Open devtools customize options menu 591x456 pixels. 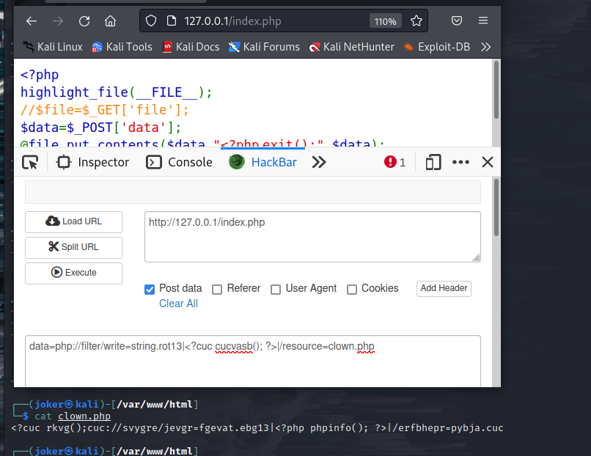pos(460,163)
